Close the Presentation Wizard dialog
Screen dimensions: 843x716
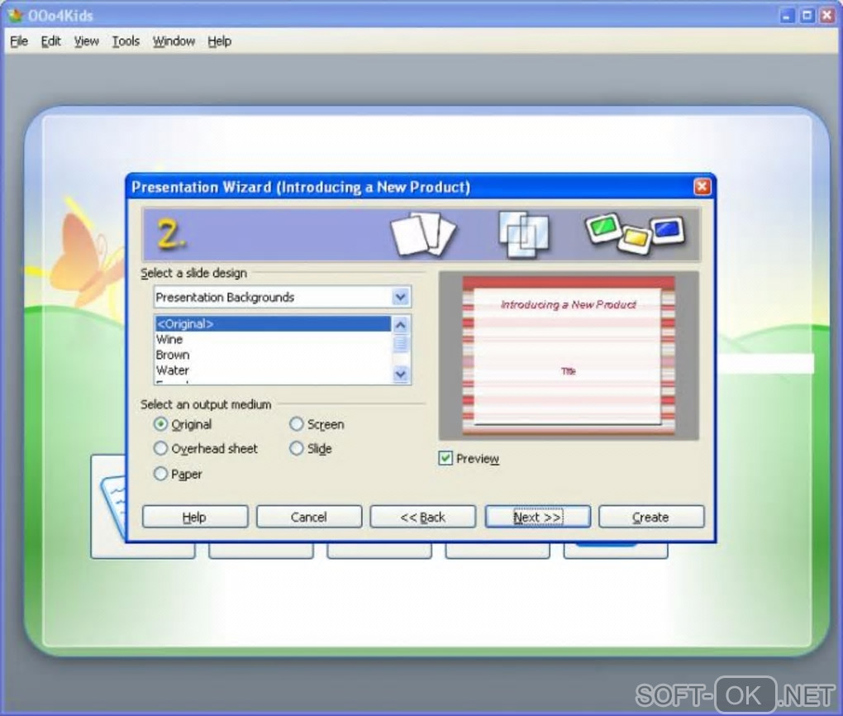pos(702,187)
